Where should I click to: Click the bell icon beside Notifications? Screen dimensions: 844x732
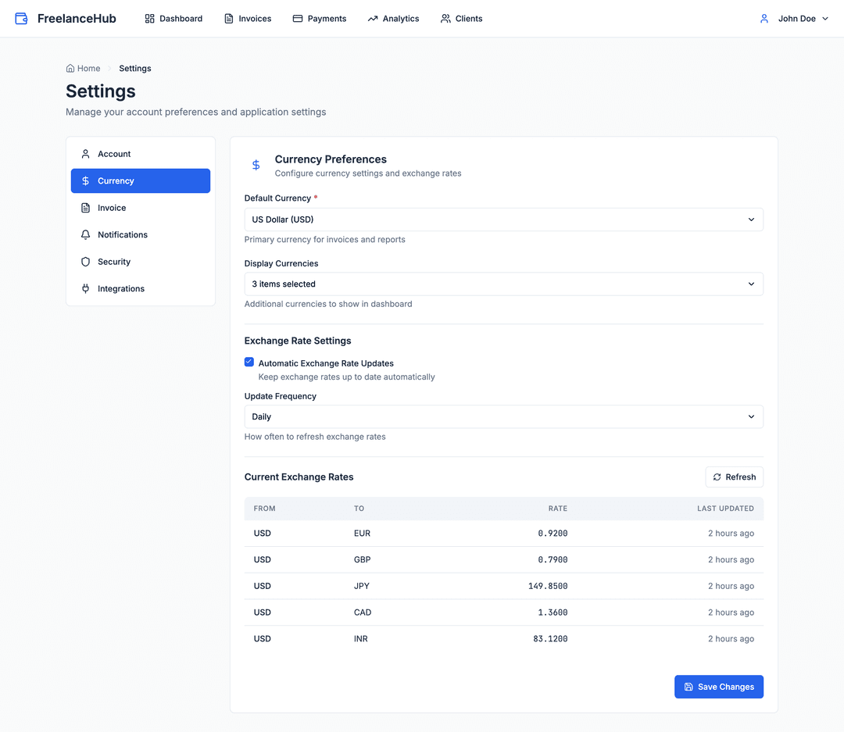click(x=86, y=234)
